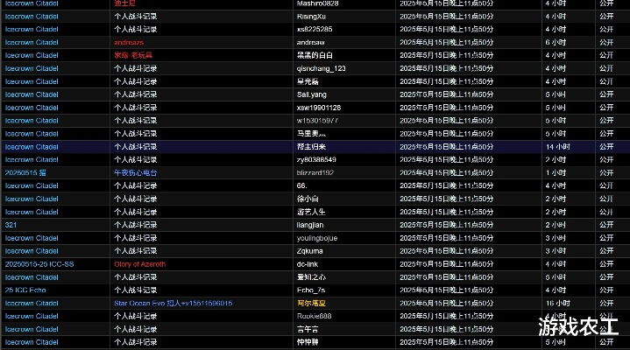Open Icecrown Citadel report by Sail.yang

32,94
